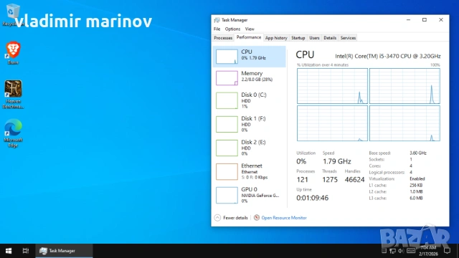Switch to the Services tab
The height and width of the screenshot is (258, 459).
point(348,38)
